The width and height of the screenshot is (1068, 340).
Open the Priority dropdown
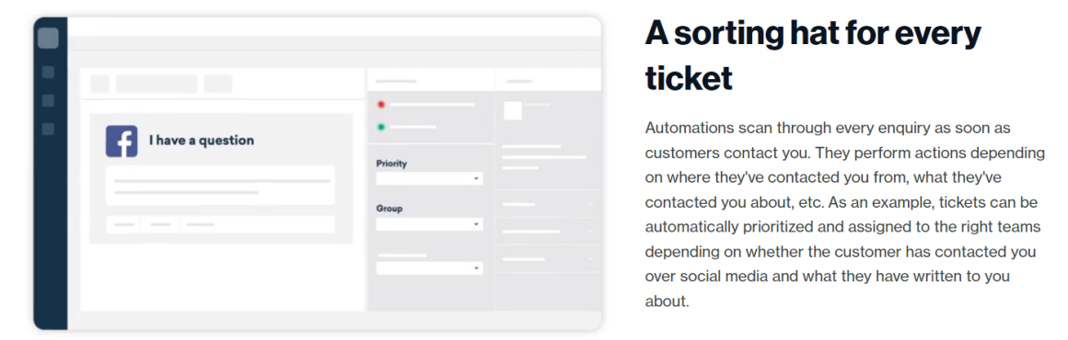[429, 179]
